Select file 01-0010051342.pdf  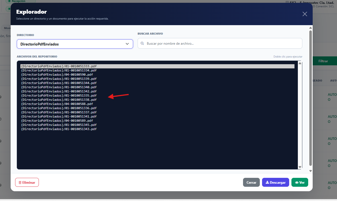tap(157, 91)
